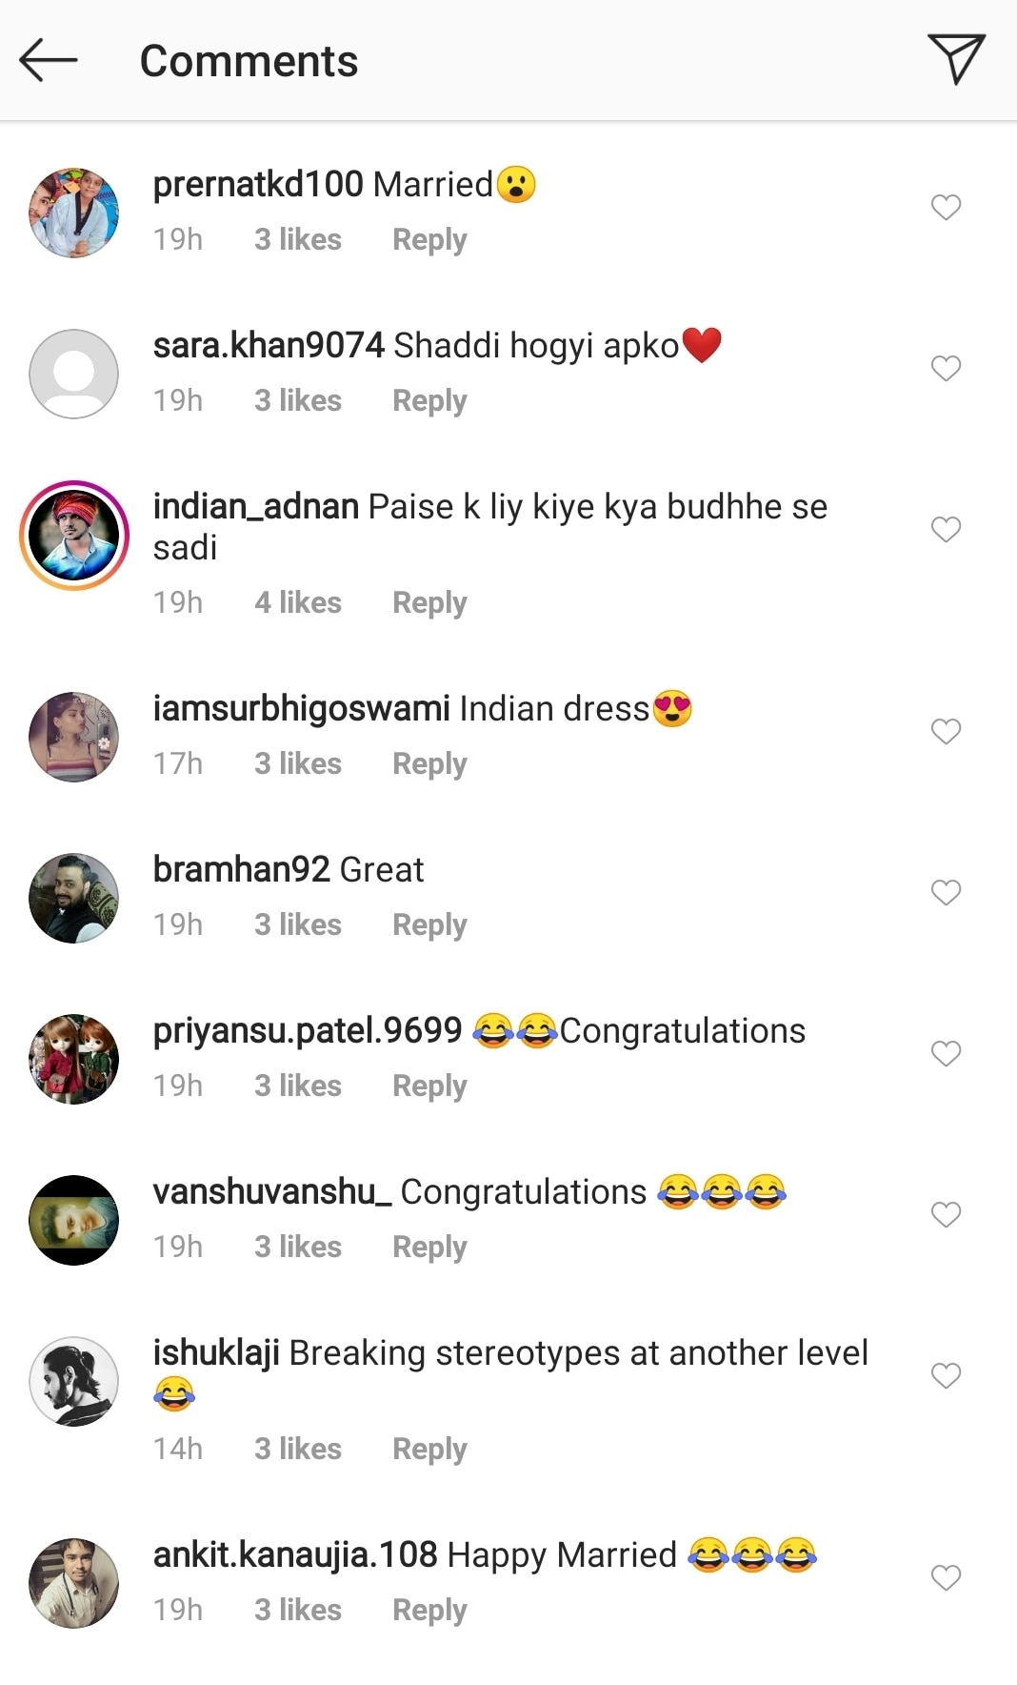Open indian_adnan's story profile picture
This screenshot has height=1685, width=1017.
pos(74,536)
